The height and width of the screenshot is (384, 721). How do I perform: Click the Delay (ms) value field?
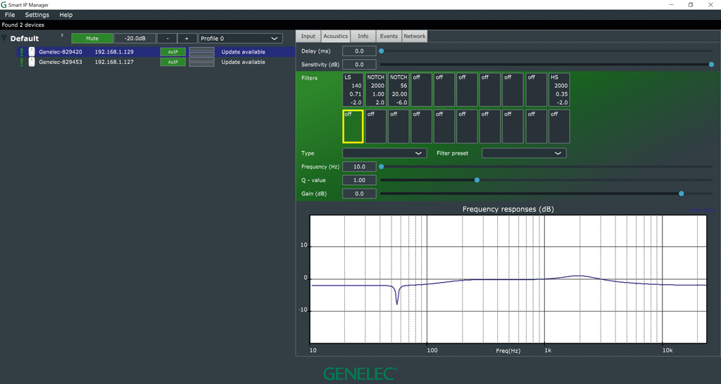click(x=359, y=51)
